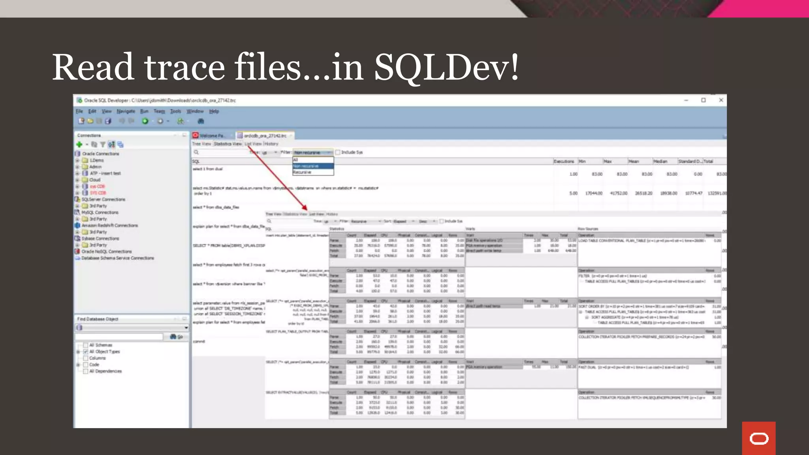Expand the ATP - insert test connection
Image resolution: width=809 pixels, height=455 pixels.
(77, 173)
